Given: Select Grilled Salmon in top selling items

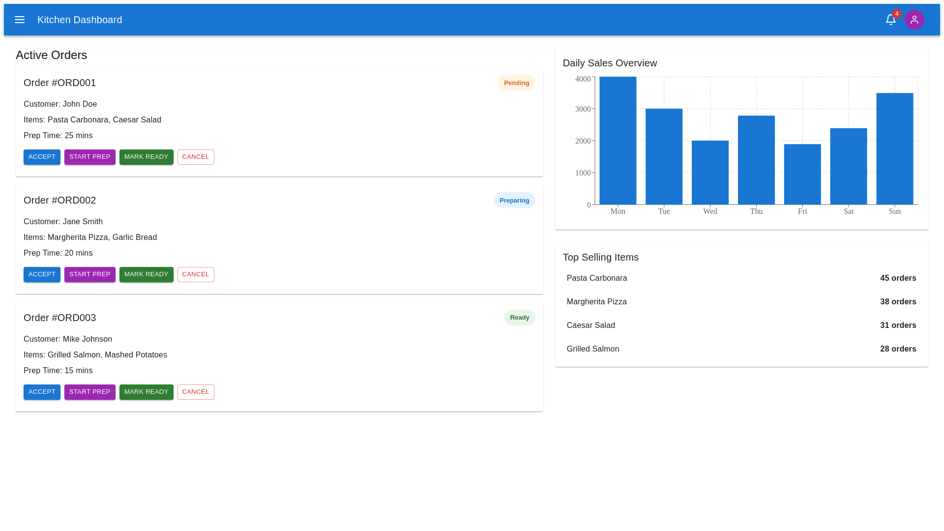Looking at the screenshot, I should pyautogui.click(x=741, y=349).
